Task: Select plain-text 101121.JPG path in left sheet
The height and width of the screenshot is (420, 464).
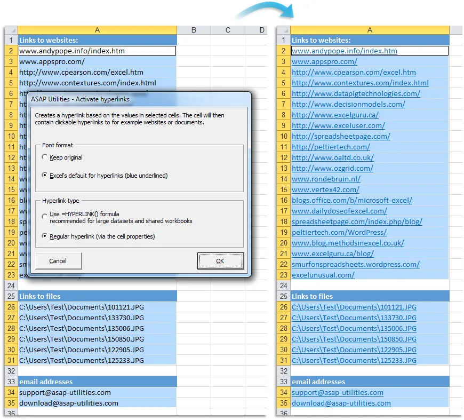Action: point(98,307)
